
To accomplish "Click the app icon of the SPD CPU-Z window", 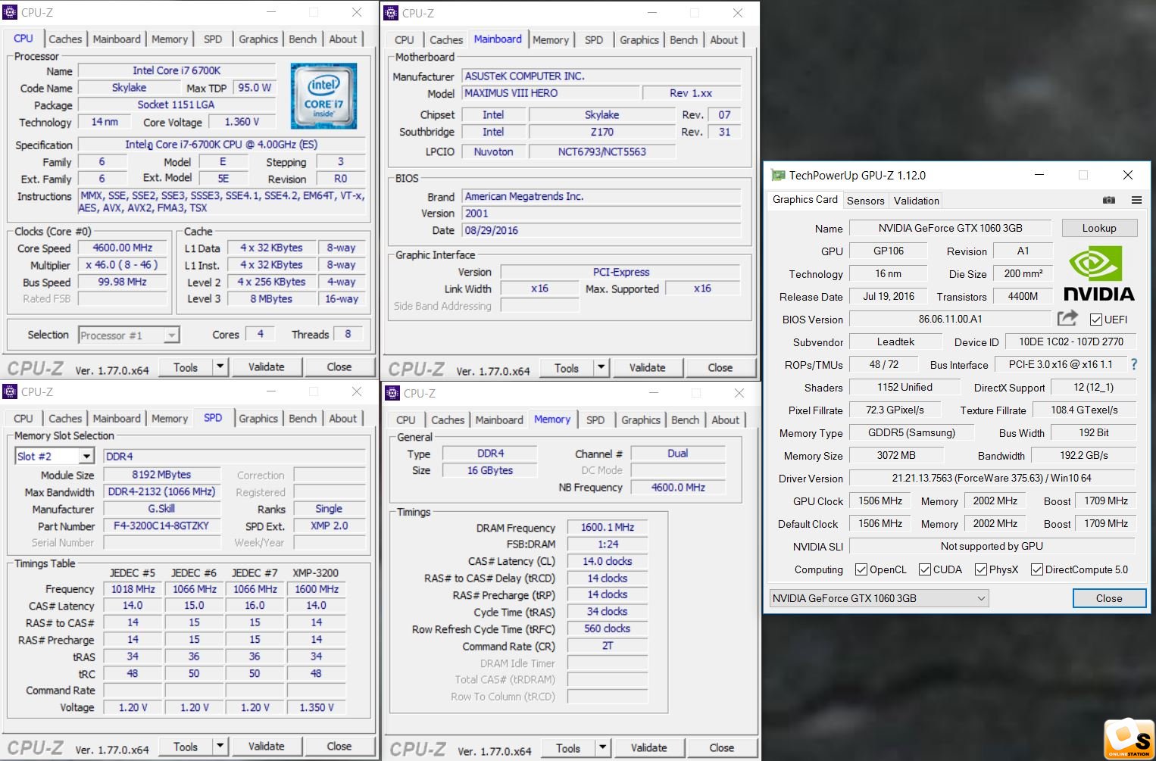I will coord(11,391).
